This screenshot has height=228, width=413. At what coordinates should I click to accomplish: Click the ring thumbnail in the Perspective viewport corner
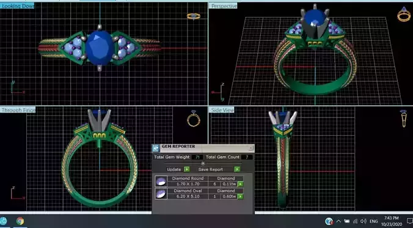point(404,14)
